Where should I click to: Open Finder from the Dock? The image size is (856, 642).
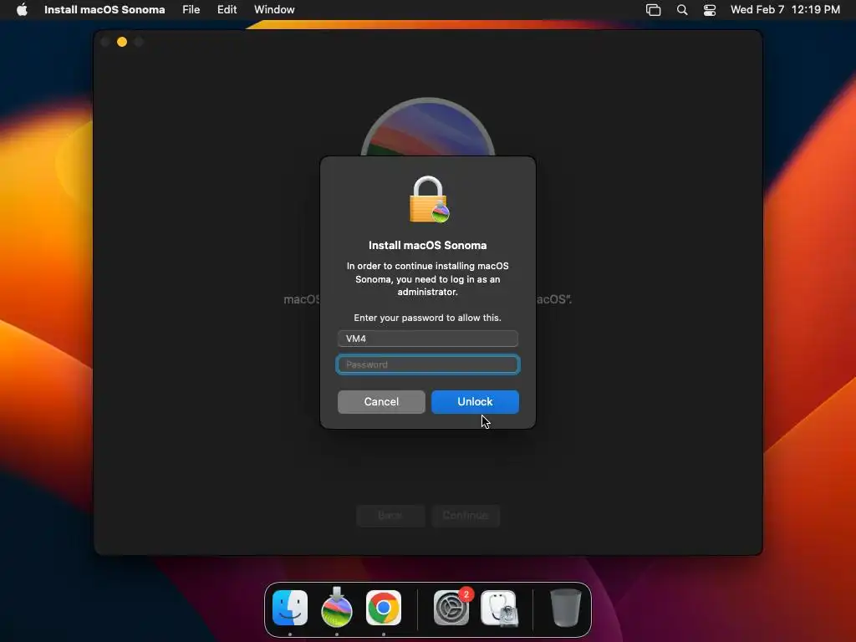pos(290,608)
